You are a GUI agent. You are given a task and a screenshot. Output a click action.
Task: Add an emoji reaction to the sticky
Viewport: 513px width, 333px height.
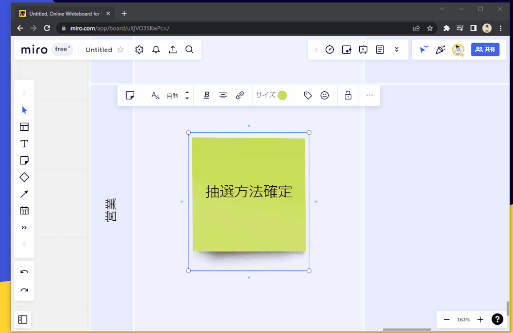[x=324, y=95]
